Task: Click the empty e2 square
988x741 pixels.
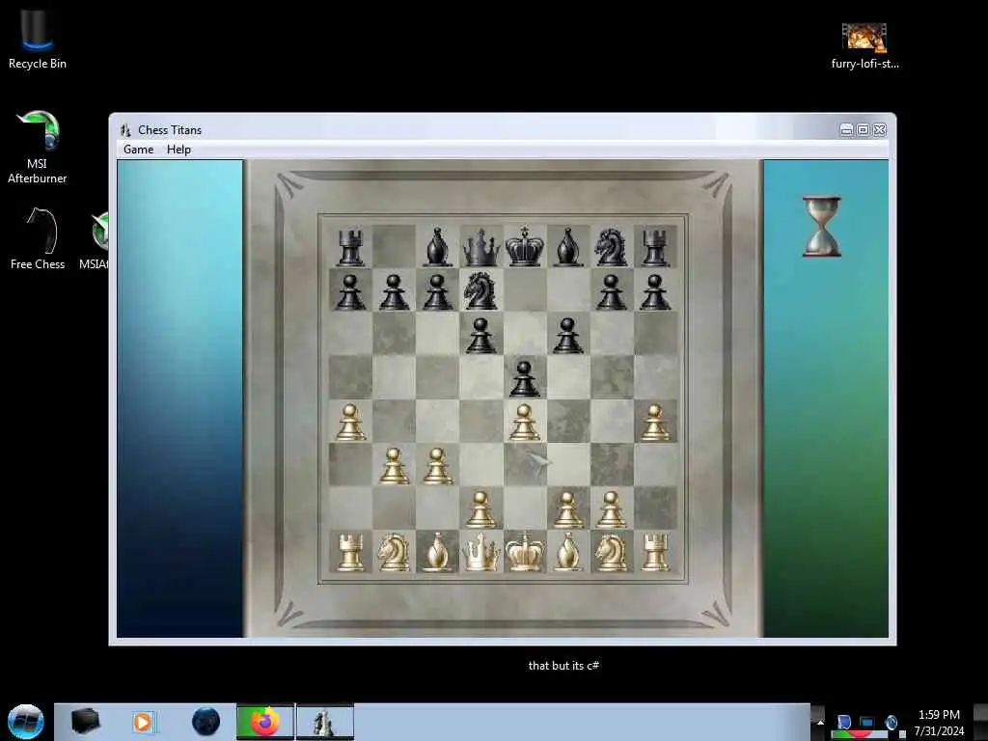Action: [524, 508]
